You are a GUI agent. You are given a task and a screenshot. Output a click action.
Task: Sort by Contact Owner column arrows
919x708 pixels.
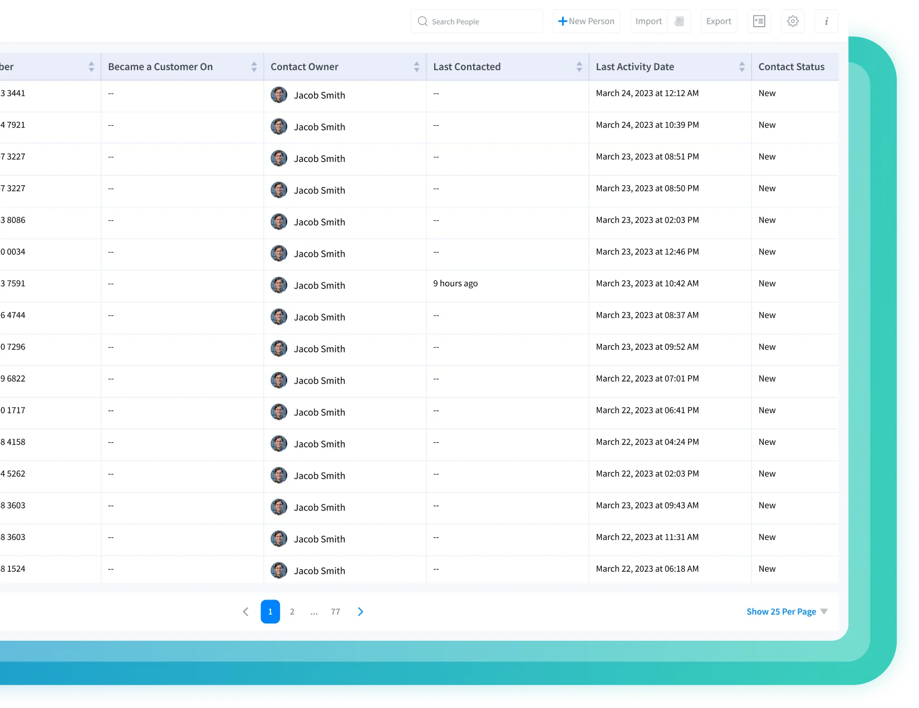point(416,67)
